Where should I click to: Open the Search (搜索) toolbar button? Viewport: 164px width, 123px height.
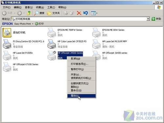tap(39, 13)
